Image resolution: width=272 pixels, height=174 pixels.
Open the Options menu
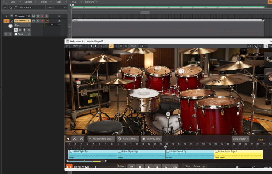point(28,2)
